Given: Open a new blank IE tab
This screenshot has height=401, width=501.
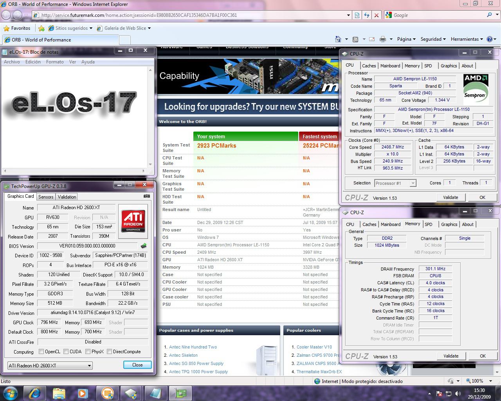Looking at the screenshot, I should [124, 40].
